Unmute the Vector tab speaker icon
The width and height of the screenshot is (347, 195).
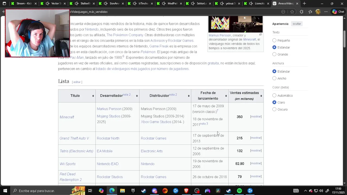(x=48, y=4)
